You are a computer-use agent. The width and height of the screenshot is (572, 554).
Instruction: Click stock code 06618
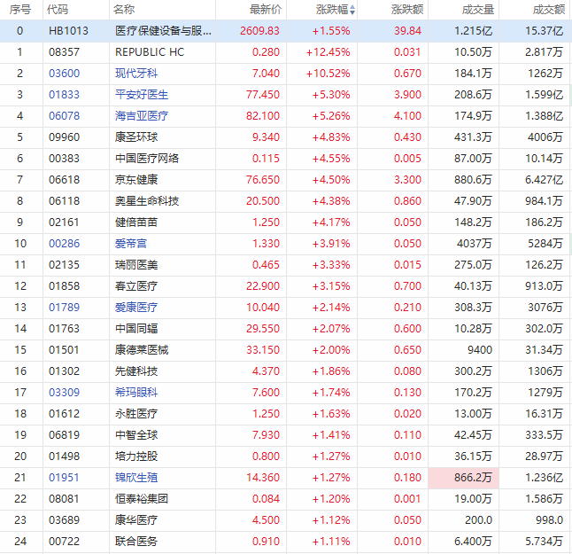click(x=65, y=180)
